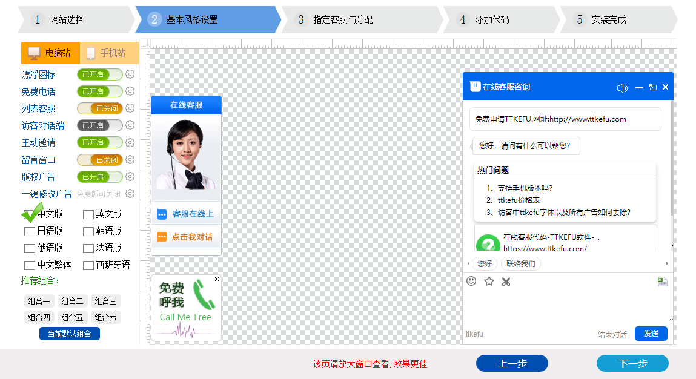Screen dimensions: 696x379
Task: Mute sound with speaker icon in chat header
Action: [x=622, y=87]
